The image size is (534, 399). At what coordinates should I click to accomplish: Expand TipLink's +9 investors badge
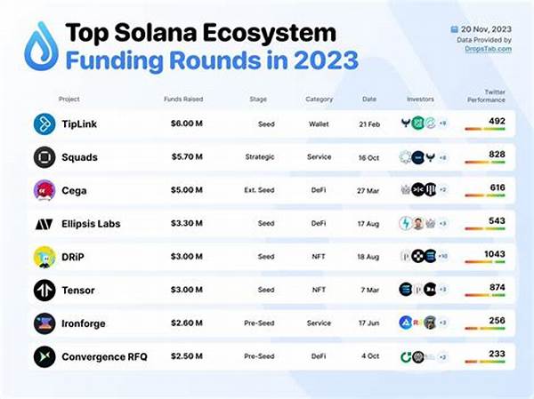pos(442,123)
